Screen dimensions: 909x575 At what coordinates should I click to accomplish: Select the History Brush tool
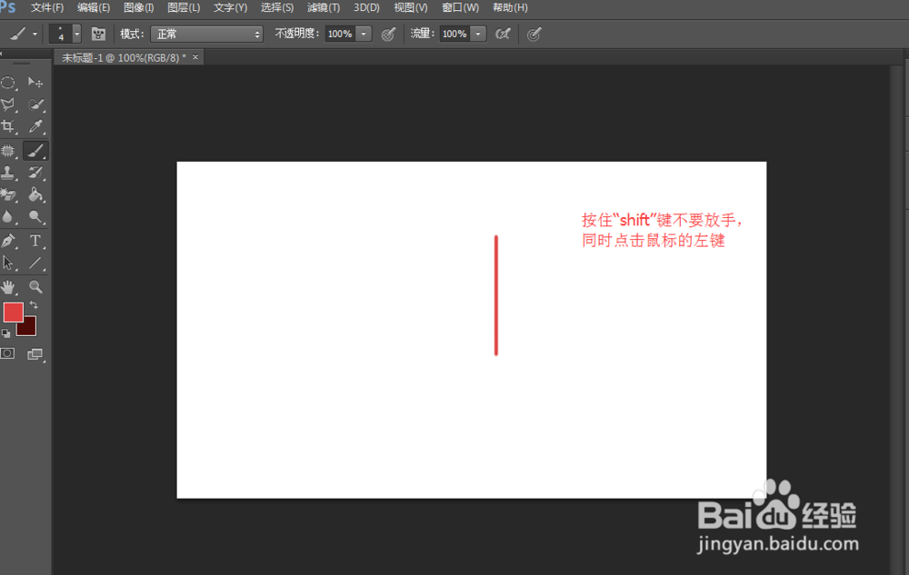(x=35, y=173)
